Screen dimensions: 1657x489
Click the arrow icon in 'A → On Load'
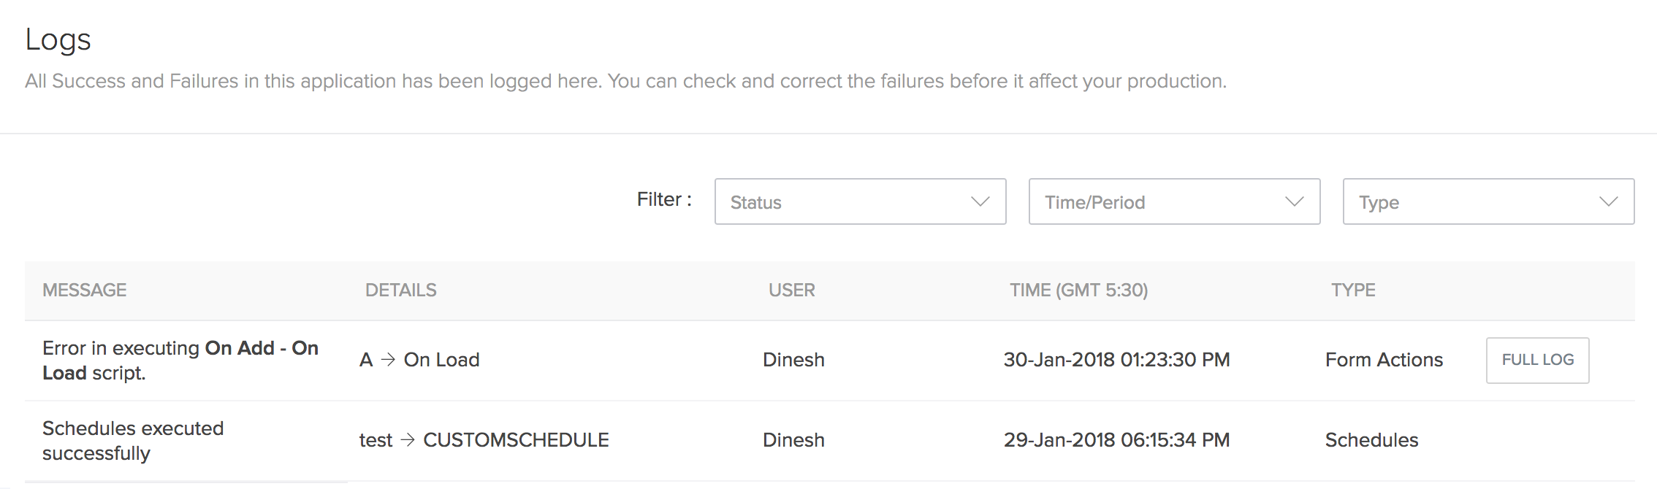[389, 360]
